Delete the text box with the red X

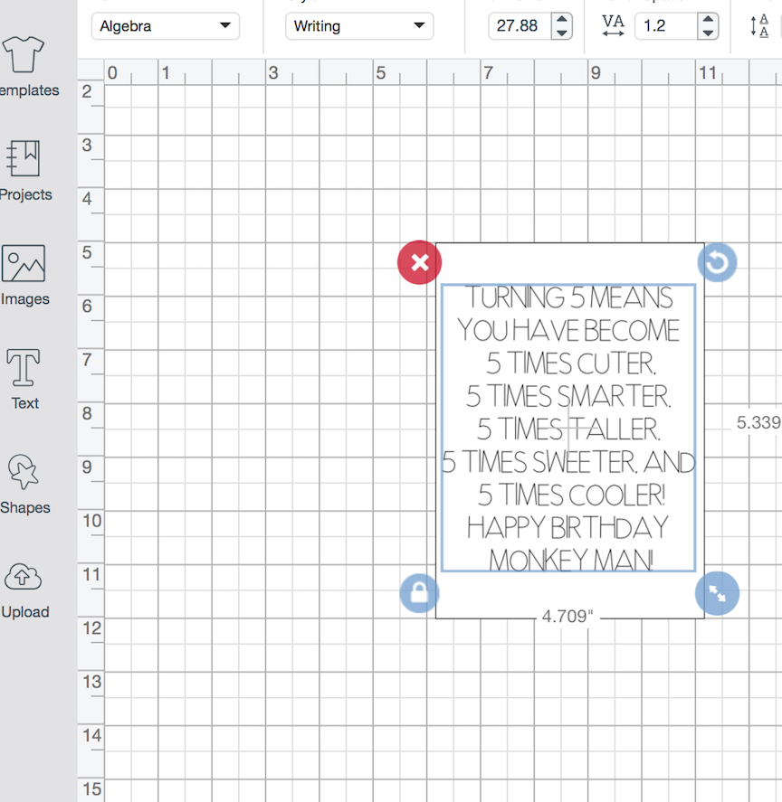click(419, 262)
